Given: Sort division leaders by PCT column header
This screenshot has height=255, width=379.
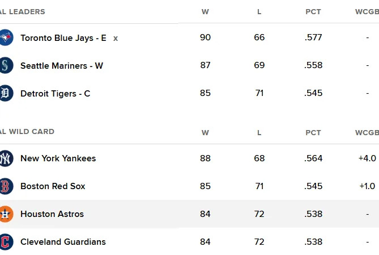Looking at the screenshot, I should click(x=313, y=12).
